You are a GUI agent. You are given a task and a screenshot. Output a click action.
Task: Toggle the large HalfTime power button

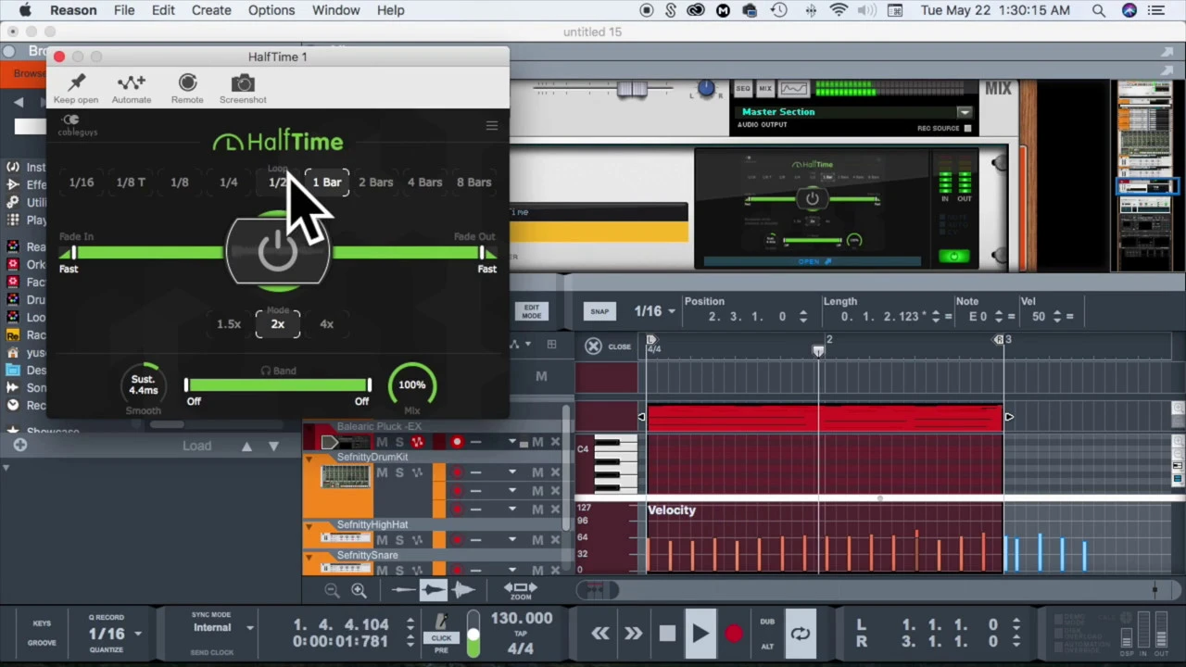coord(277,250)
